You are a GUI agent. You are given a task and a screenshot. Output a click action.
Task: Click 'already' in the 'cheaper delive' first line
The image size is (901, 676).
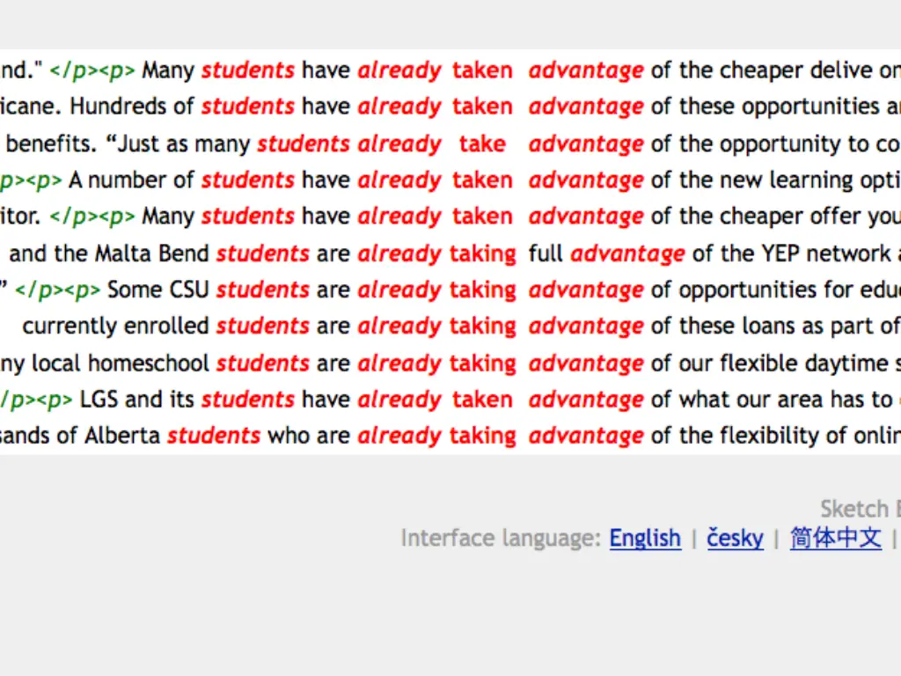click(399, 70)
